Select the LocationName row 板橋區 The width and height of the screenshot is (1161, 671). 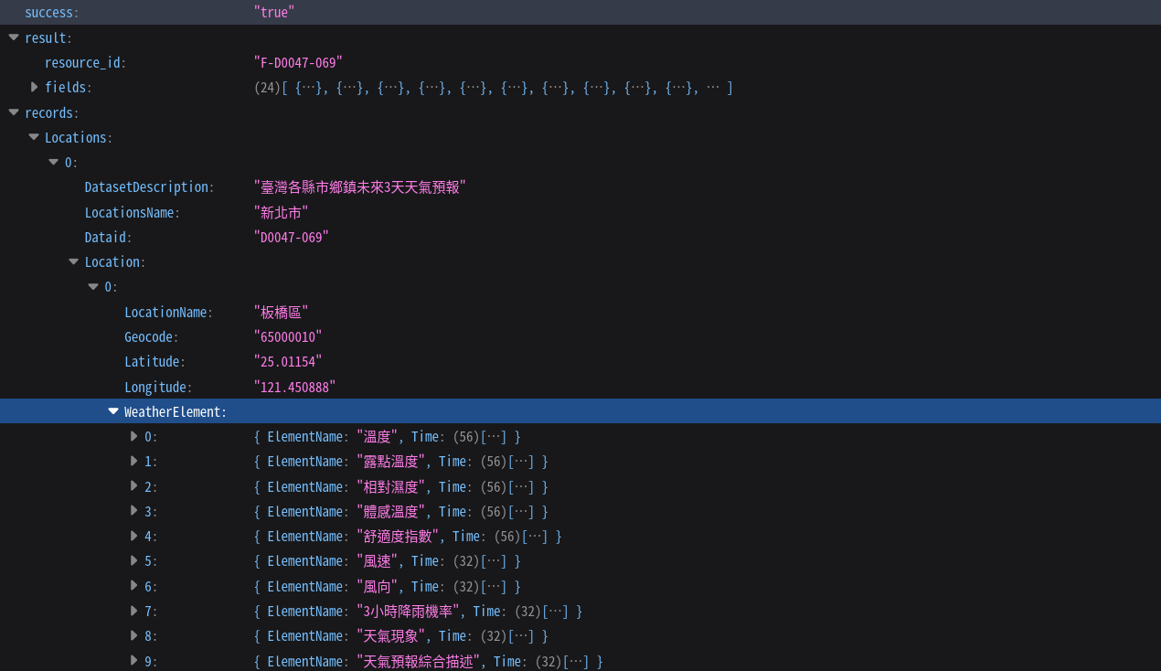(580, 312)
